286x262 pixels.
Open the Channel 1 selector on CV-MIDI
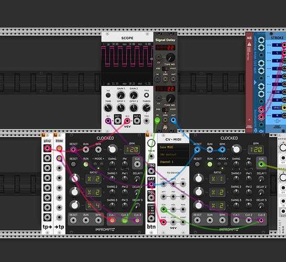(x=173, y=162)
